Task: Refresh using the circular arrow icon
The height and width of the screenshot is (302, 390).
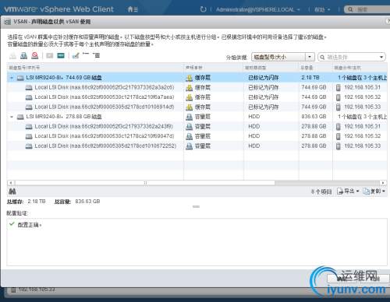Action: coord(203,9)
